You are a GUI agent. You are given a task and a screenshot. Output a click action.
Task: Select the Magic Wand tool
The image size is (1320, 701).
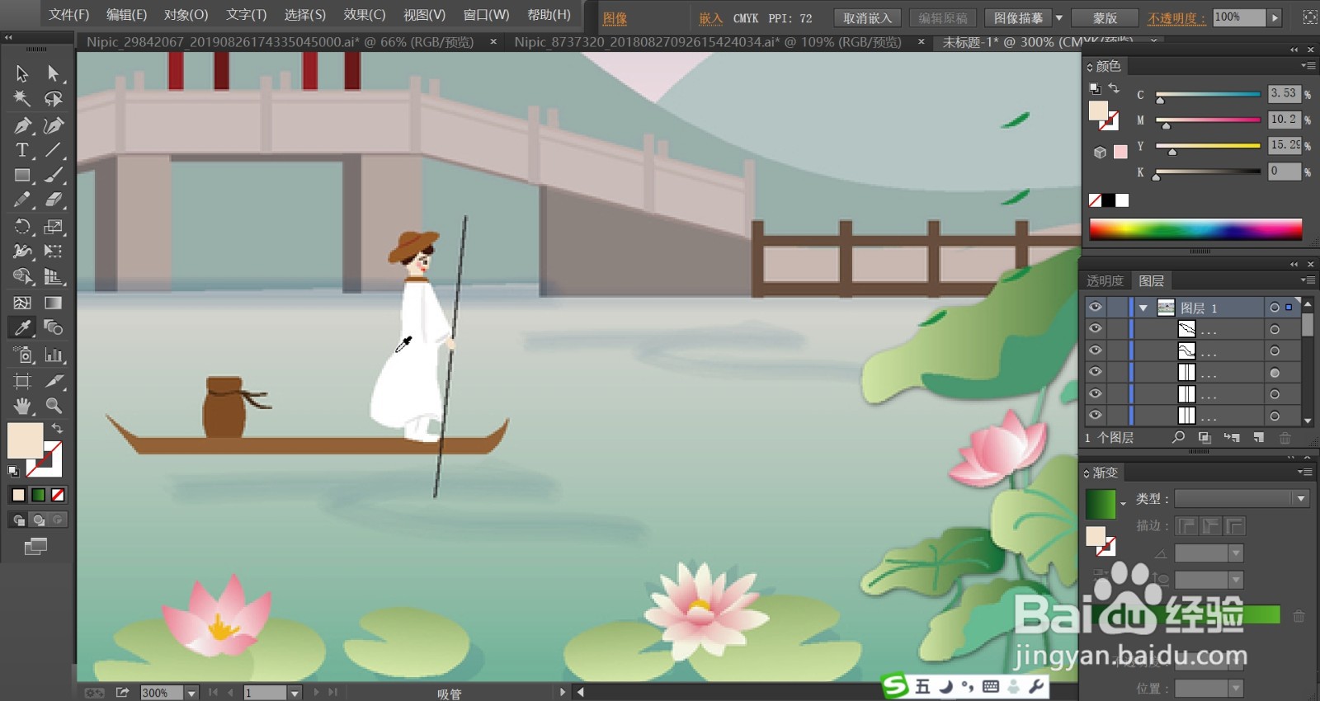click(22, 99)
